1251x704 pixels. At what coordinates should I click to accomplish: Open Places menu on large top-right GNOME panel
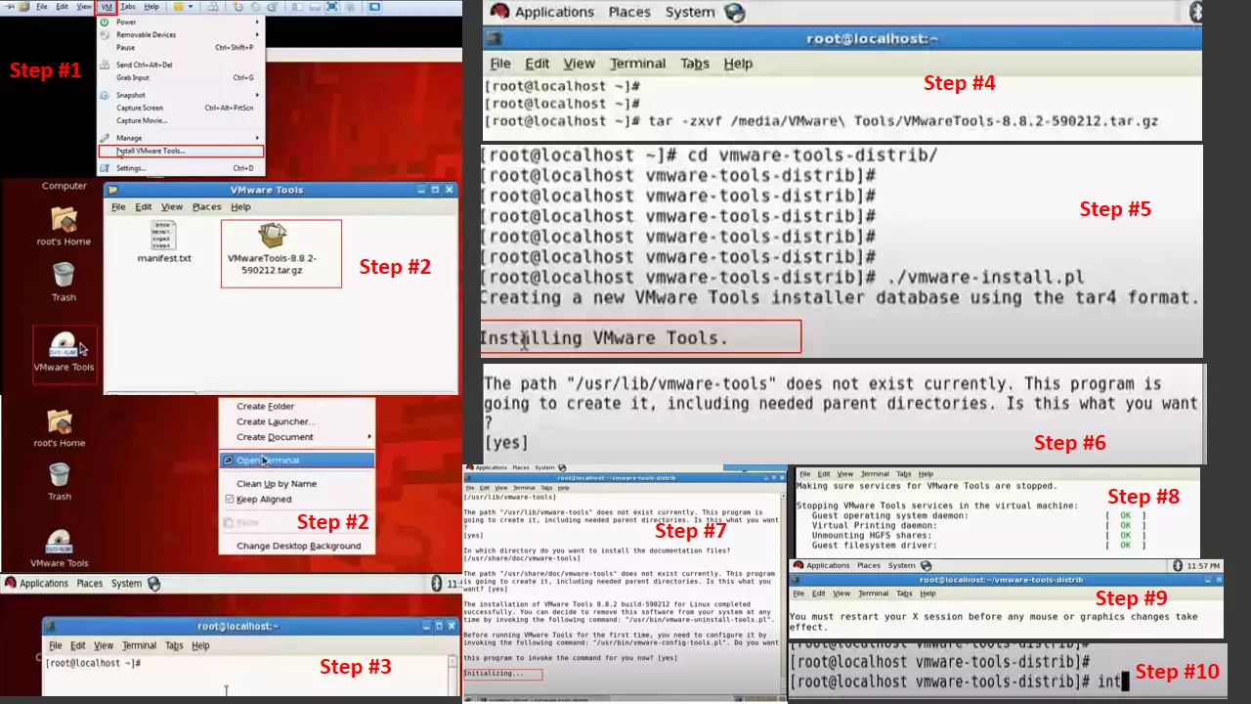pyautogui.click(x=629, y=13)
